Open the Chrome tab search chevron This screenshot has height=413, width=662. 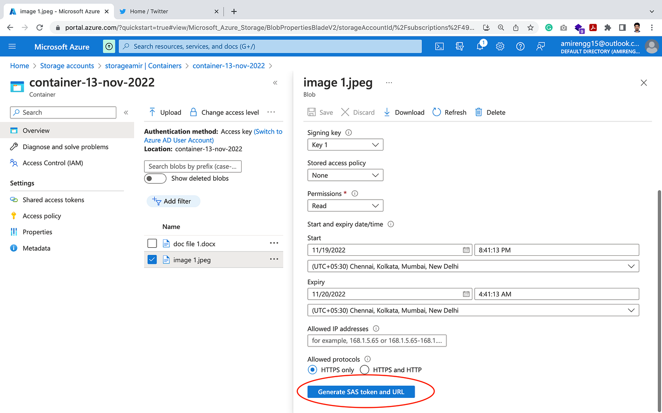pos(653,11)
